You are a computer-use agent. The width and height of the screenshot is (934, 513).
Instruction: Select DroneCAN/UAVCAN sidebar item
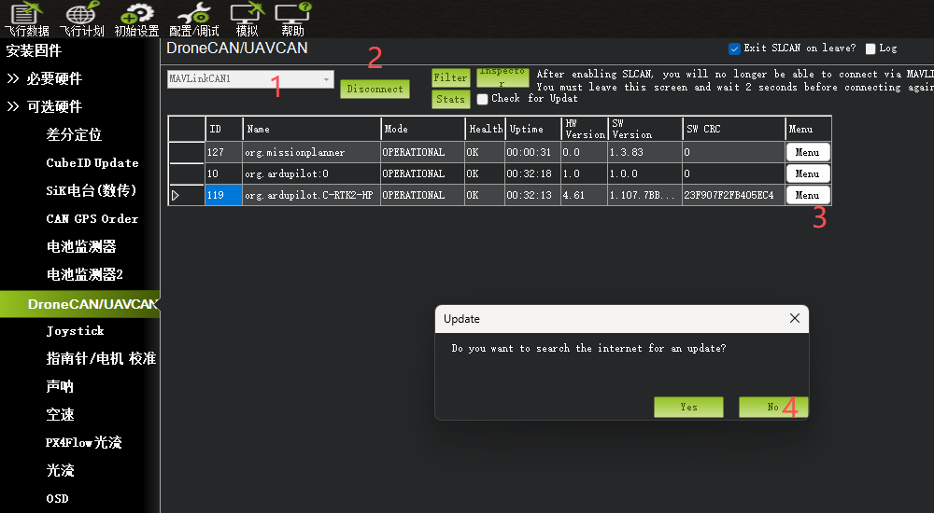tap(79, 304)
